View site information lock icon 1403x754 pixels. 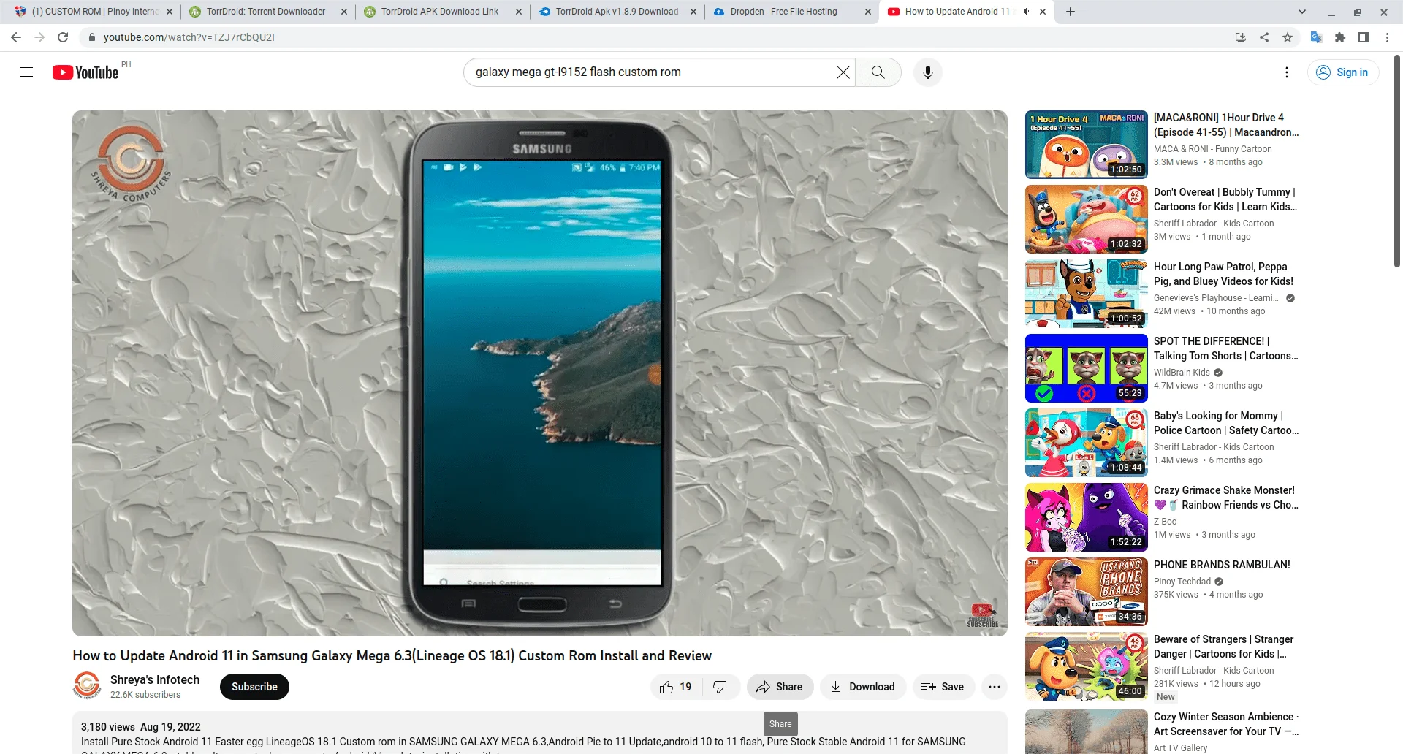(91, 37)
